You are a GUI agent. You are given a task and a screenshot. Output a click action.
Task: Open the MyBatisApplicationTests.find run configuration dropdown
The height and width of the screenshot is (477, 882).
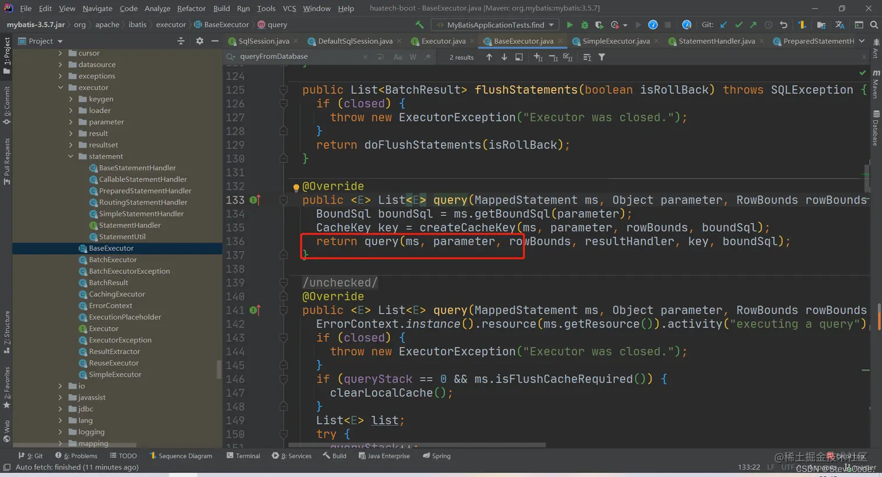pos(495,24)
